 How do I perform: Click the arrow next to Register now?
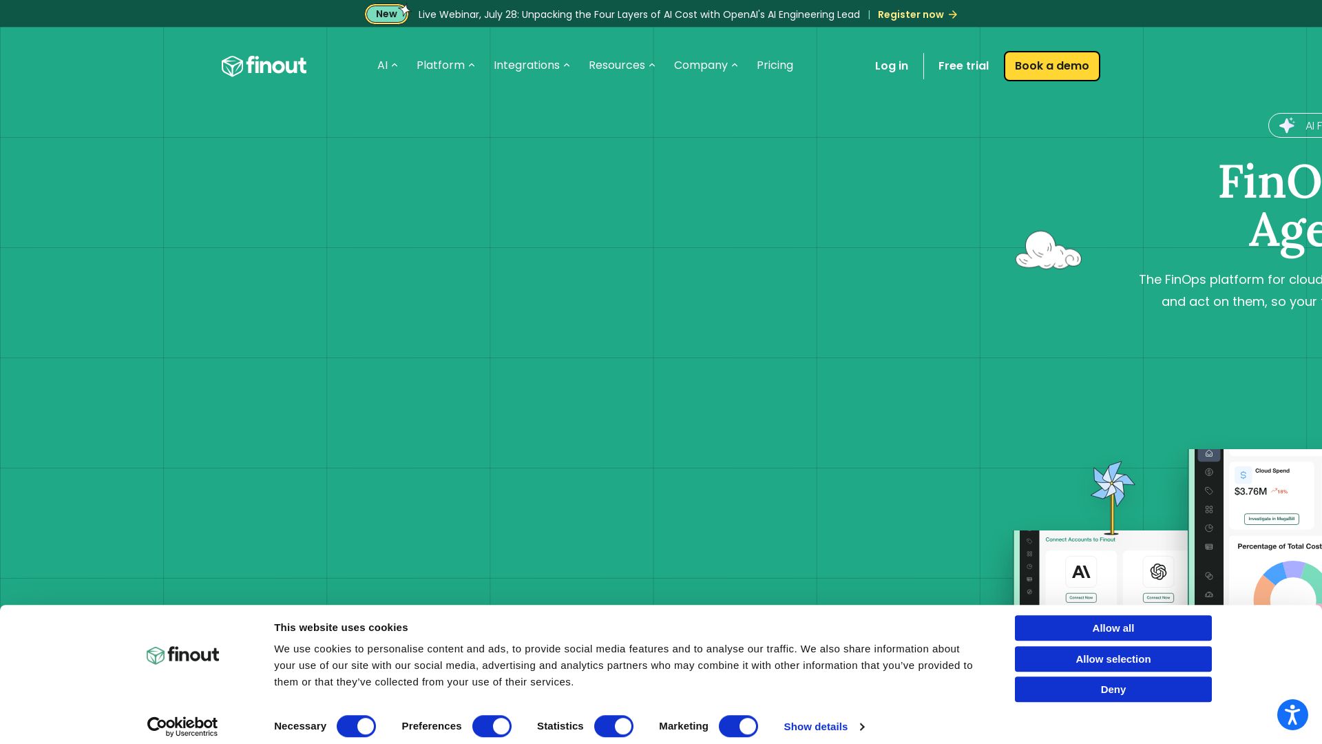pos(953,14)
